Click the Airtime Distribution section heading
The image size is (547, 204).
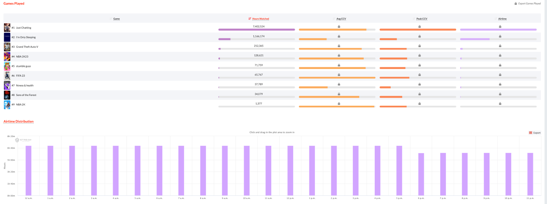point(18,121)
